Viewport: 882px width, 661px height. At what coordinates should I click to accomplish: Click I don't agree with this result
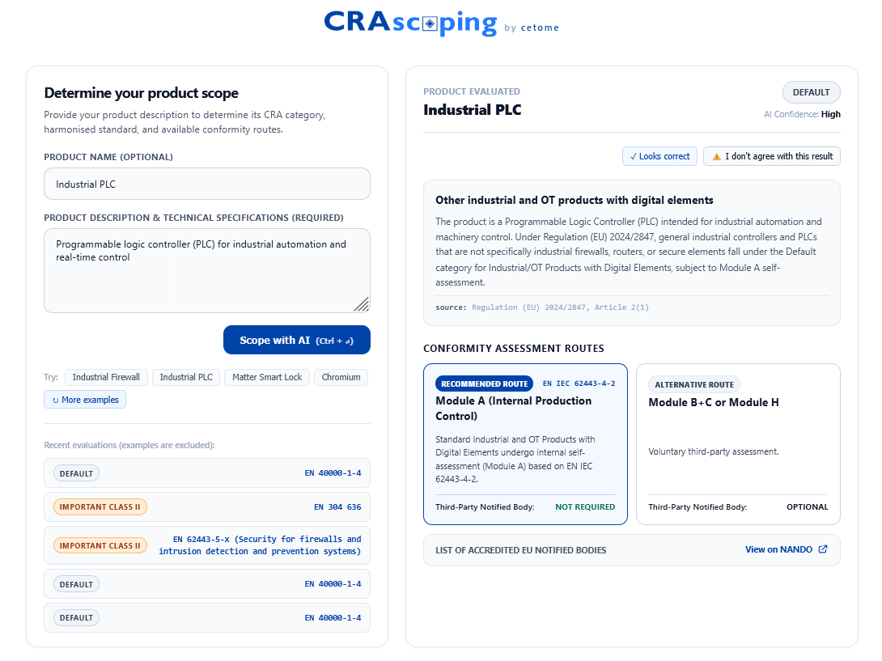tap(772, 156)
